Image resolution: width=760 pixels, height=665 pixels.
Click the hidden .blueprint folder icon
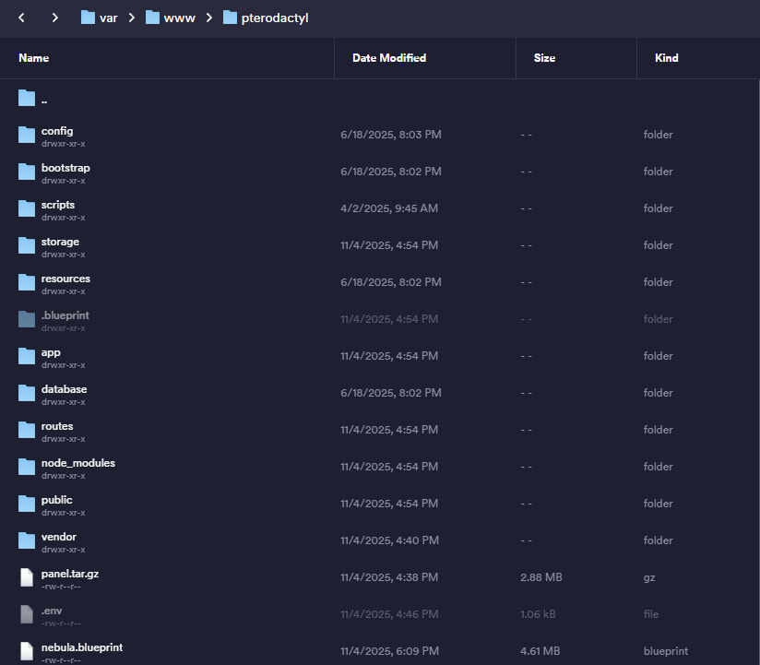pyautogui.click(x=27, y=319)
